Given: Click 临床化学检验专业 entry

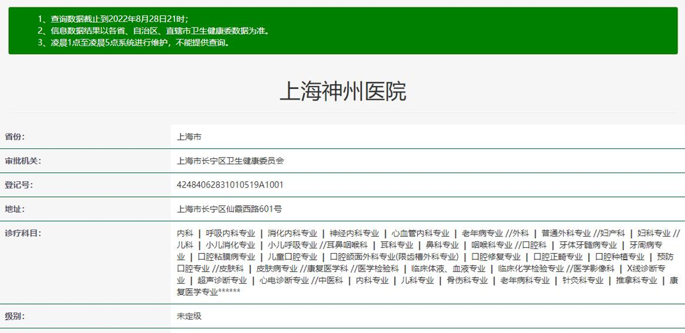Looking at the screenshot, I should (531, 268).
